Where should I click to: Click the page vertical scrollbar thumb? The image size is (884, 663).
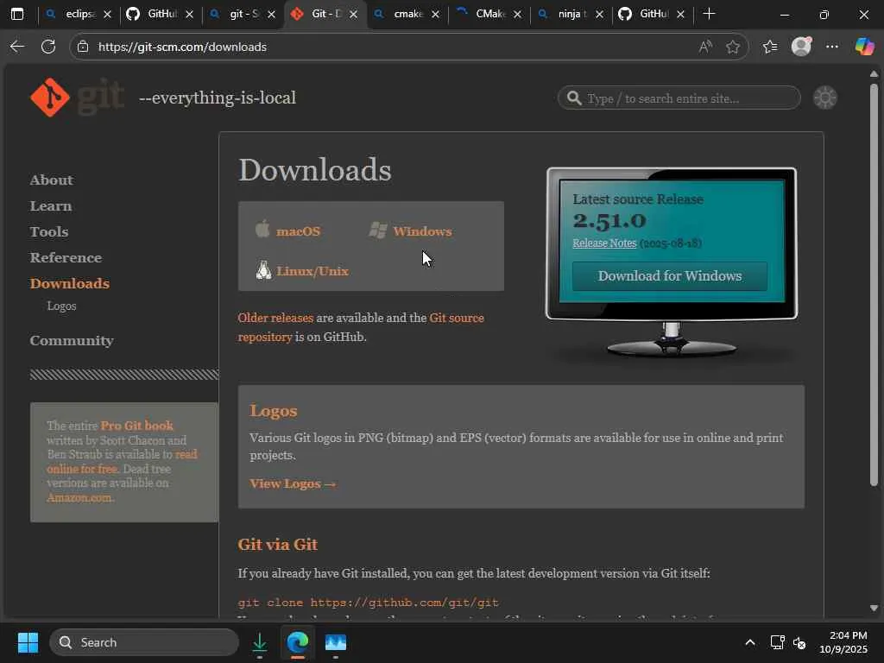pos(874,285)
